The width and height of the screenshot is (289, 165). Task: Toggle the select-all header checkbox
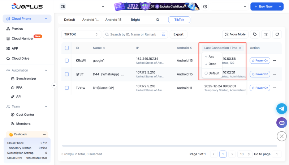coord(67,48)
